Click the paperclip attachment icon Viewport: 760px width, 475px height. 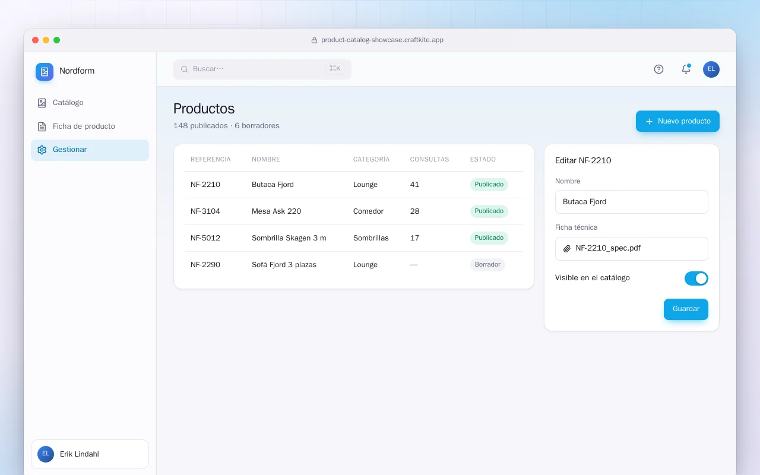(567, 249)
